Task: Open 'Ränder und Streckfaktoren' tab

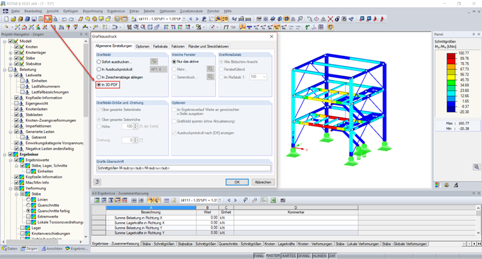Action: point(209,46)
